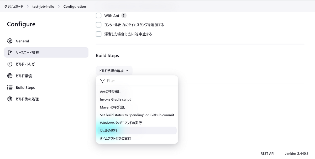Click breadcrumb chevron after test-job-hello
Image resolution: width=315 pixels, height=159 pixels.
(59, 6)
